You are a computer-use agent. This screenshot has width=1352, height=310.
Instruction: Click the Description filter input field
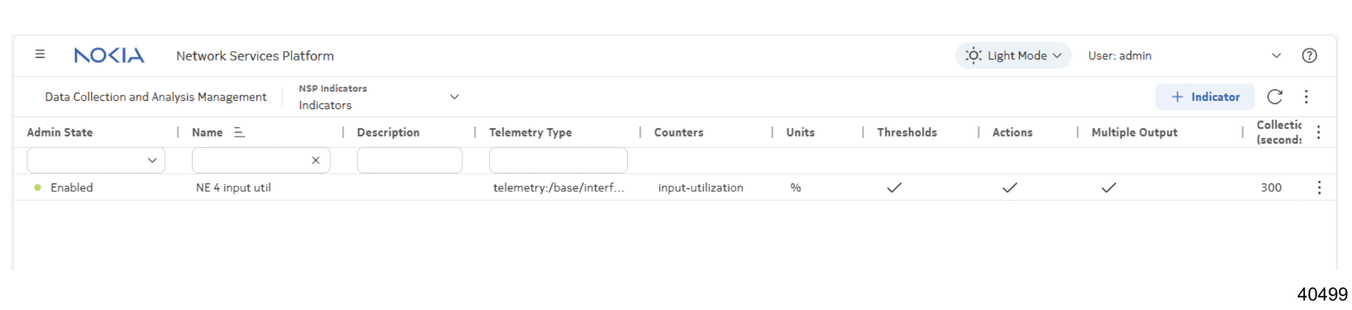[x=409, y=161]
